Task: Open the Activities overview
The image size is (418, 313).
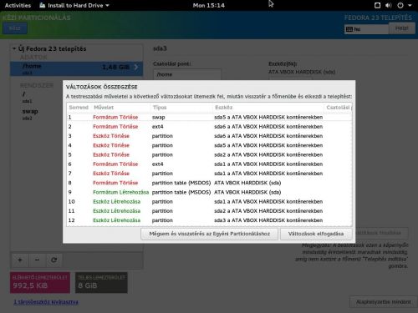Action: click(x=18, y=5)
